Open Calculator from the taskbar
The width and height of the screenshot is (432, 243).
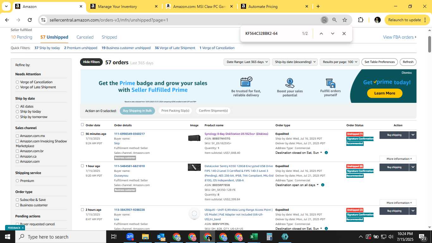(x=269, y=237)
